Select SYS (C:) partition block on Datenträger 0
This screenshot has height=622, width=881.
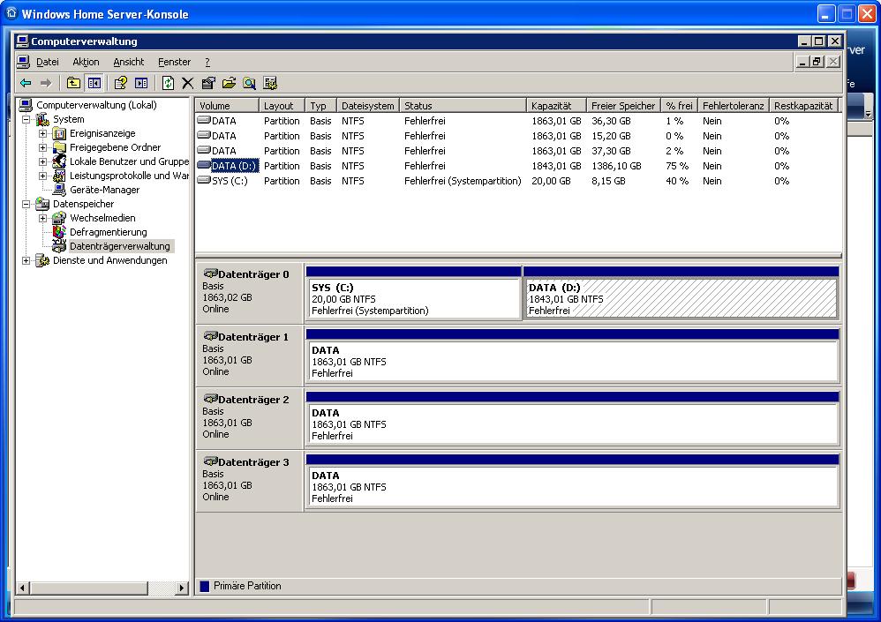coord(413,293)
